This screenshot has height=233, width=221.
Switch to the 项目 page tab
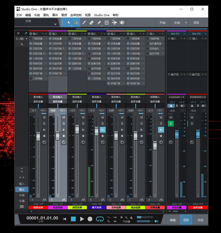click(x=196, y=23)
